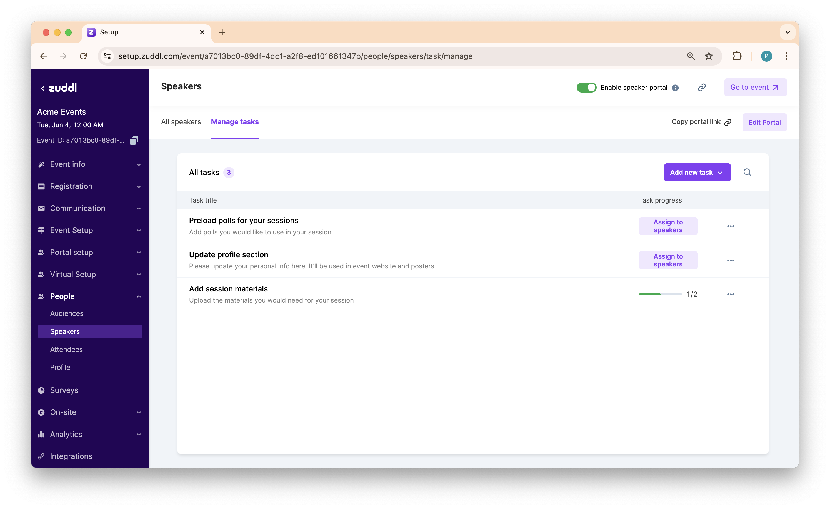This screenshot has width=830, height=509.
Task: Bookmark this page with the star icon
Action: 709,56
